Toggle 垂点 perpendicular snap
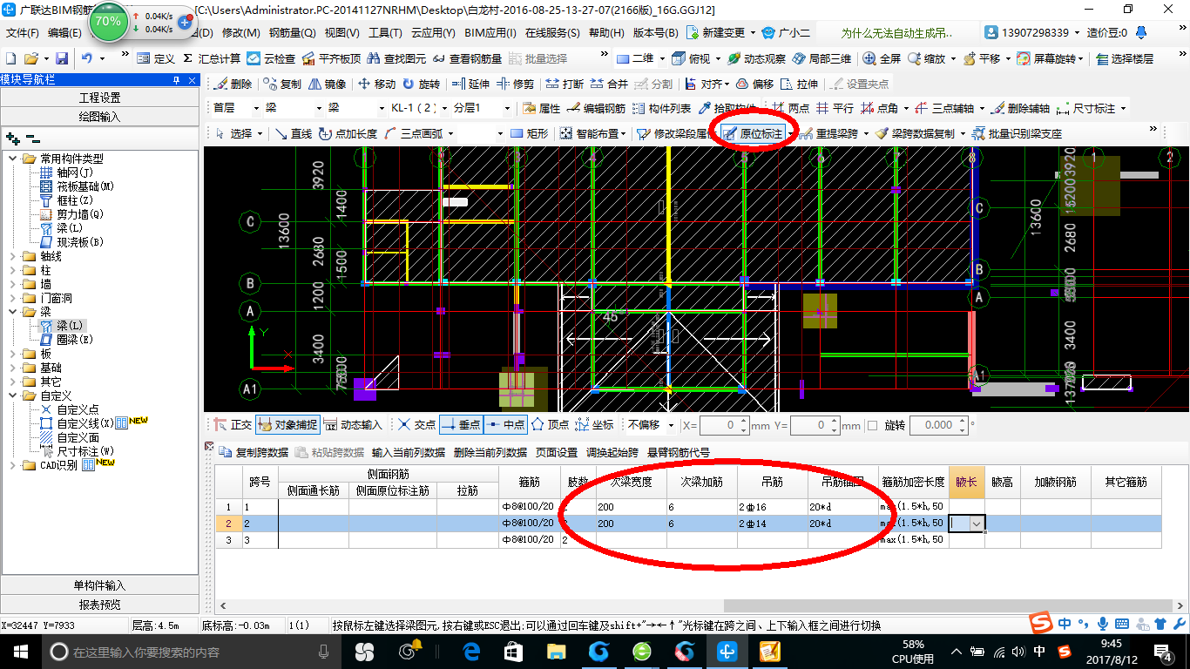1190x669 pixels. (x=460, y=425)
